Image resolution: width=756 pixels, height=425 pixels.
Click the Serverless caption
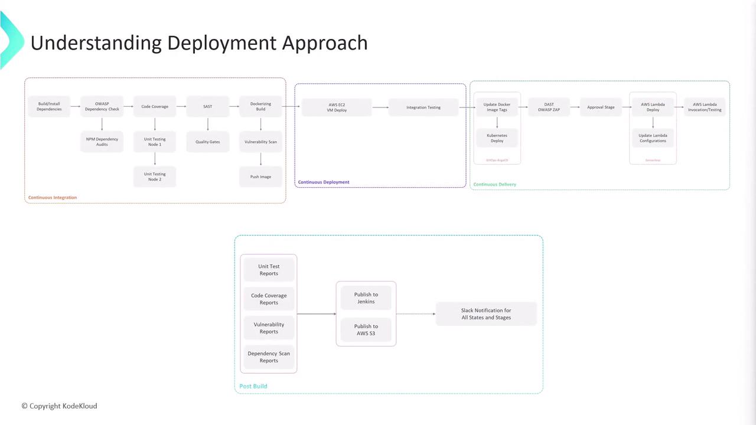click(x=653, y=160)
